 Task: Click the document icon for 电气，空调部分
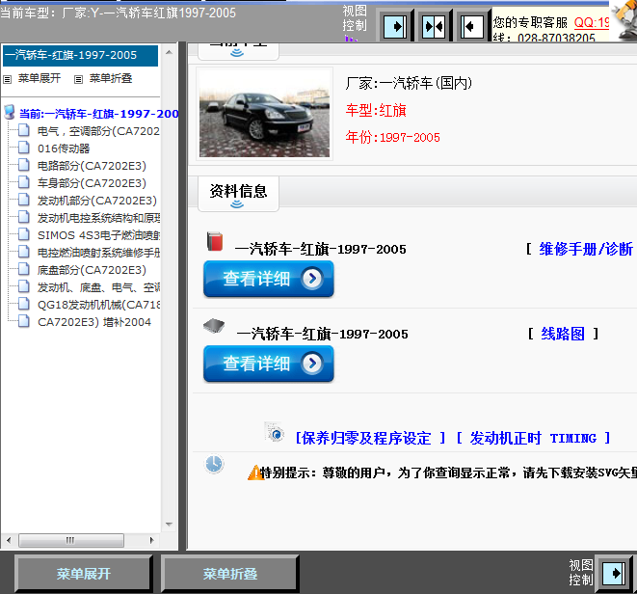point(24,130)
